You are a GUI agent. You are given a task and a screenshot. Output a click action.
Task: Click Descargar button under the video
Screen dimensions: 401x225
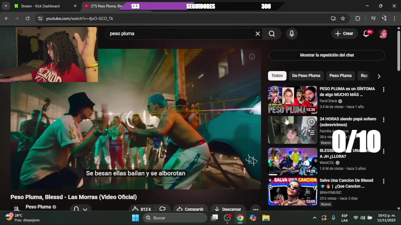[228, 209]
